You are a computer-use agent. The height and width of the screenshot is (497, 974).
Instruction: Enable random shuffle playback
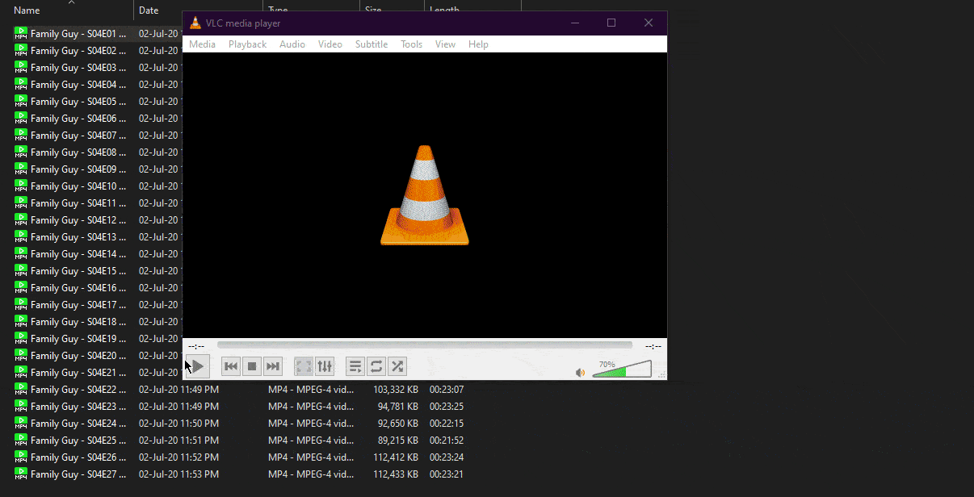pos(397,367)
